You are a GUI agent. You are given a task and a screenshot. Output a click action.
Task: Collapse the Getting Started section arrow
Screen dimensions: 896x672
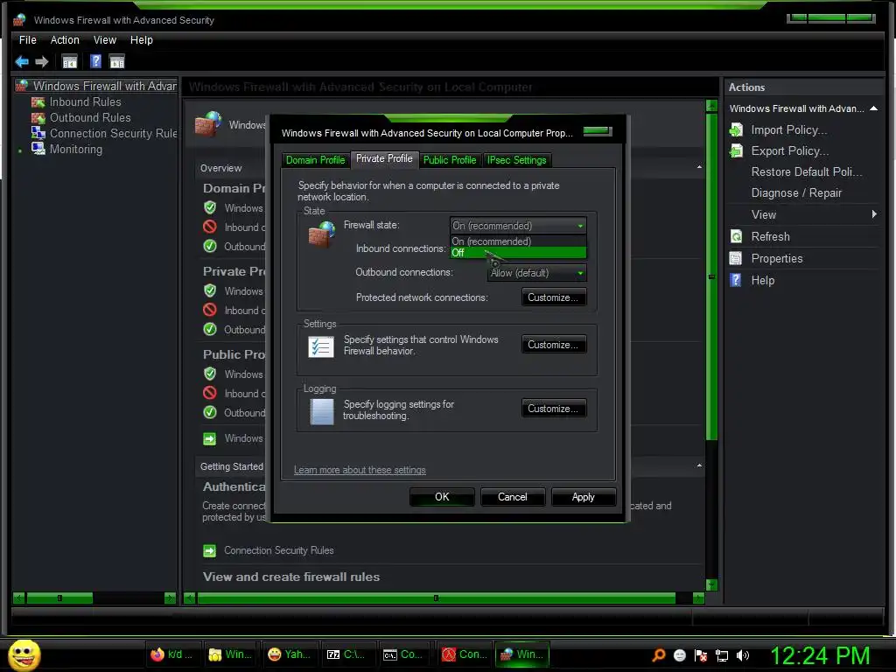click(x=699, y=465)
